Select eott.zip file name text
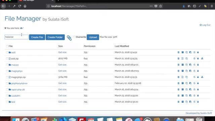 click(15, 58)
